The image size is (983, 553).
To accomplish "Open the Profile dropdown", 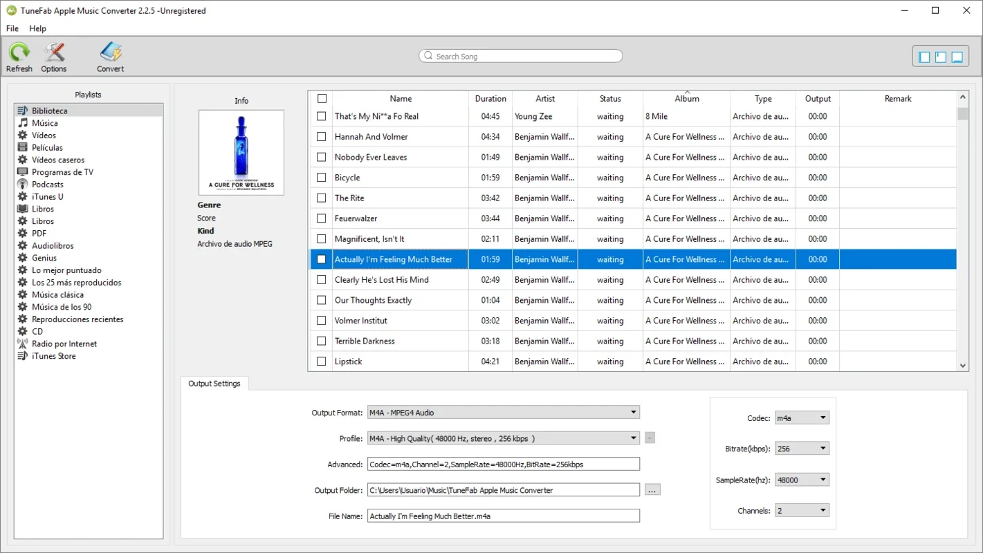I will click(504, 438).
